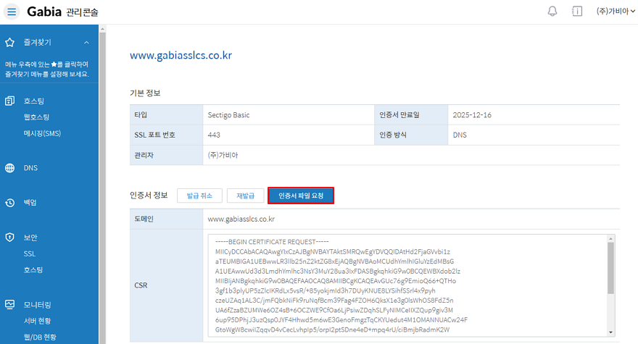Click the (주)가비아 관리자 value

pos(223,155)
